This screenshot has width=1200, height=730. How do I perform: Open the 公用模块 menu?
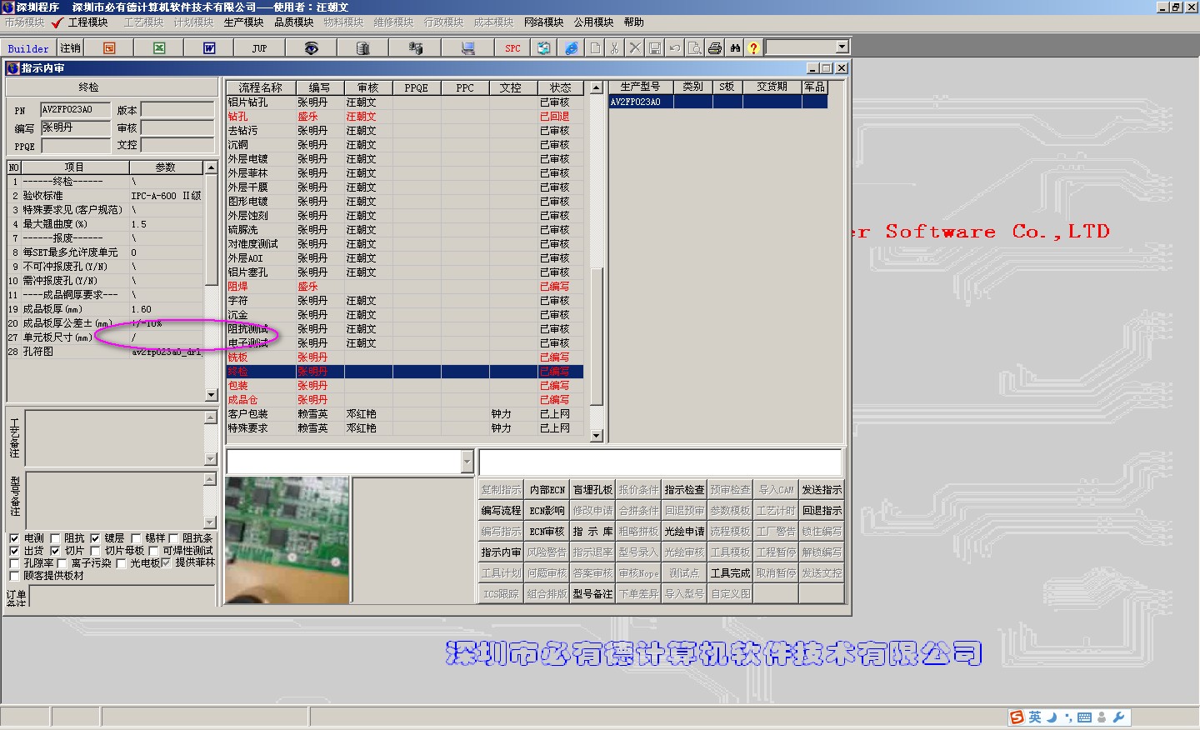tap(593, 22)
